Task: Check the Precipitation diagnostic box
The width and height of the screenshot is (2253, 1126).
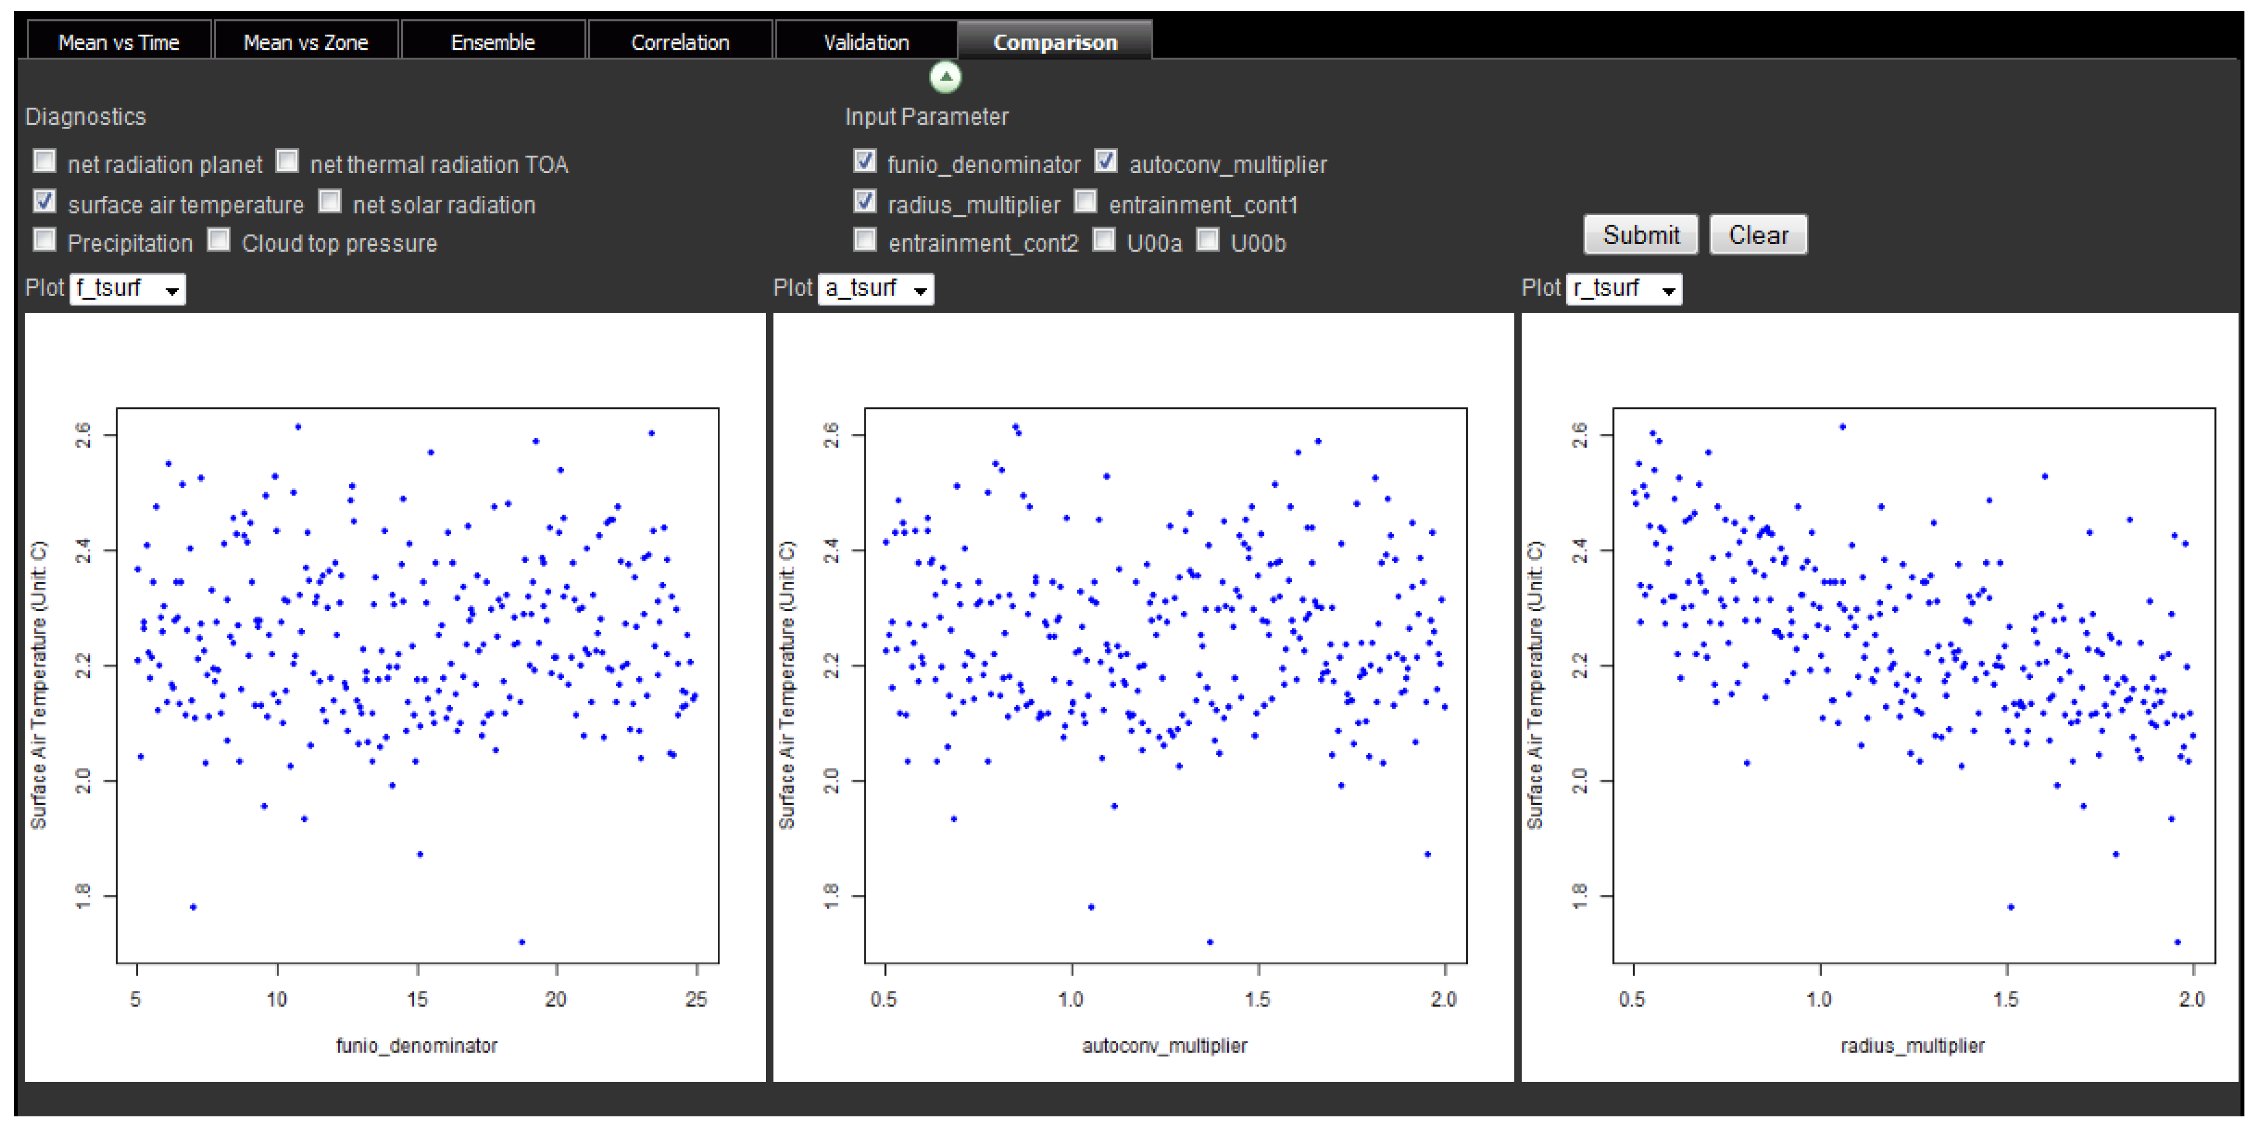Action: click(44, 239)
